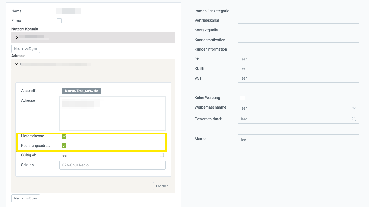Click the VST field

click(x=299, y=78)
